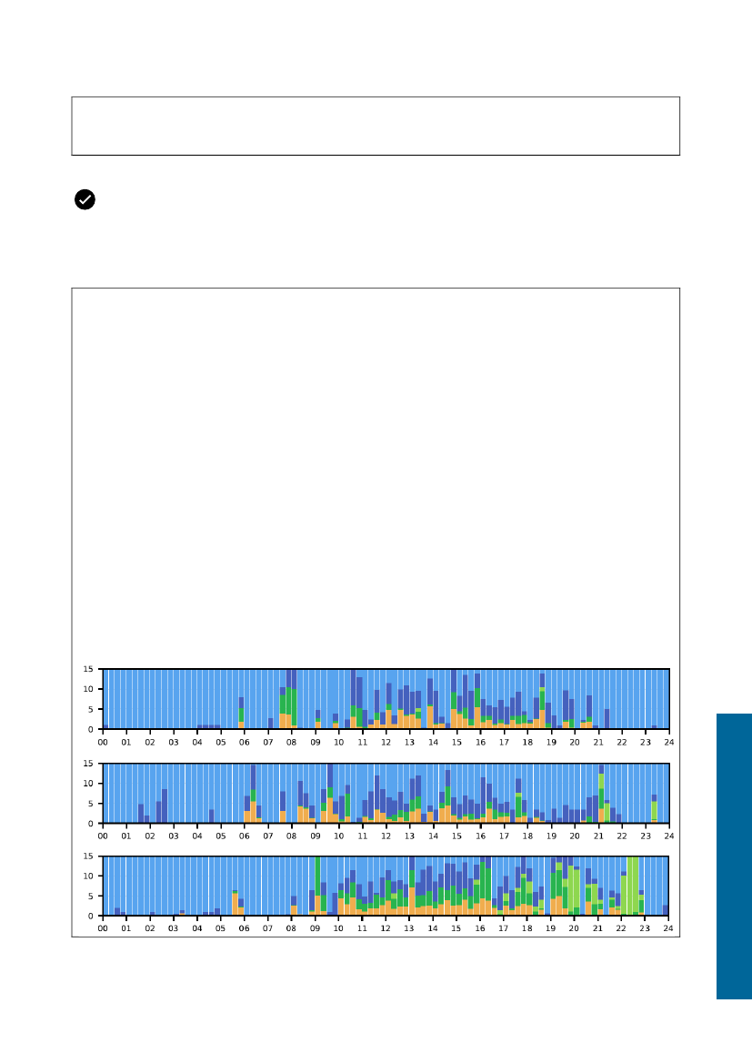
Task: Click the light-green bar at 21 in middle chart
Action: click(601, 781)
